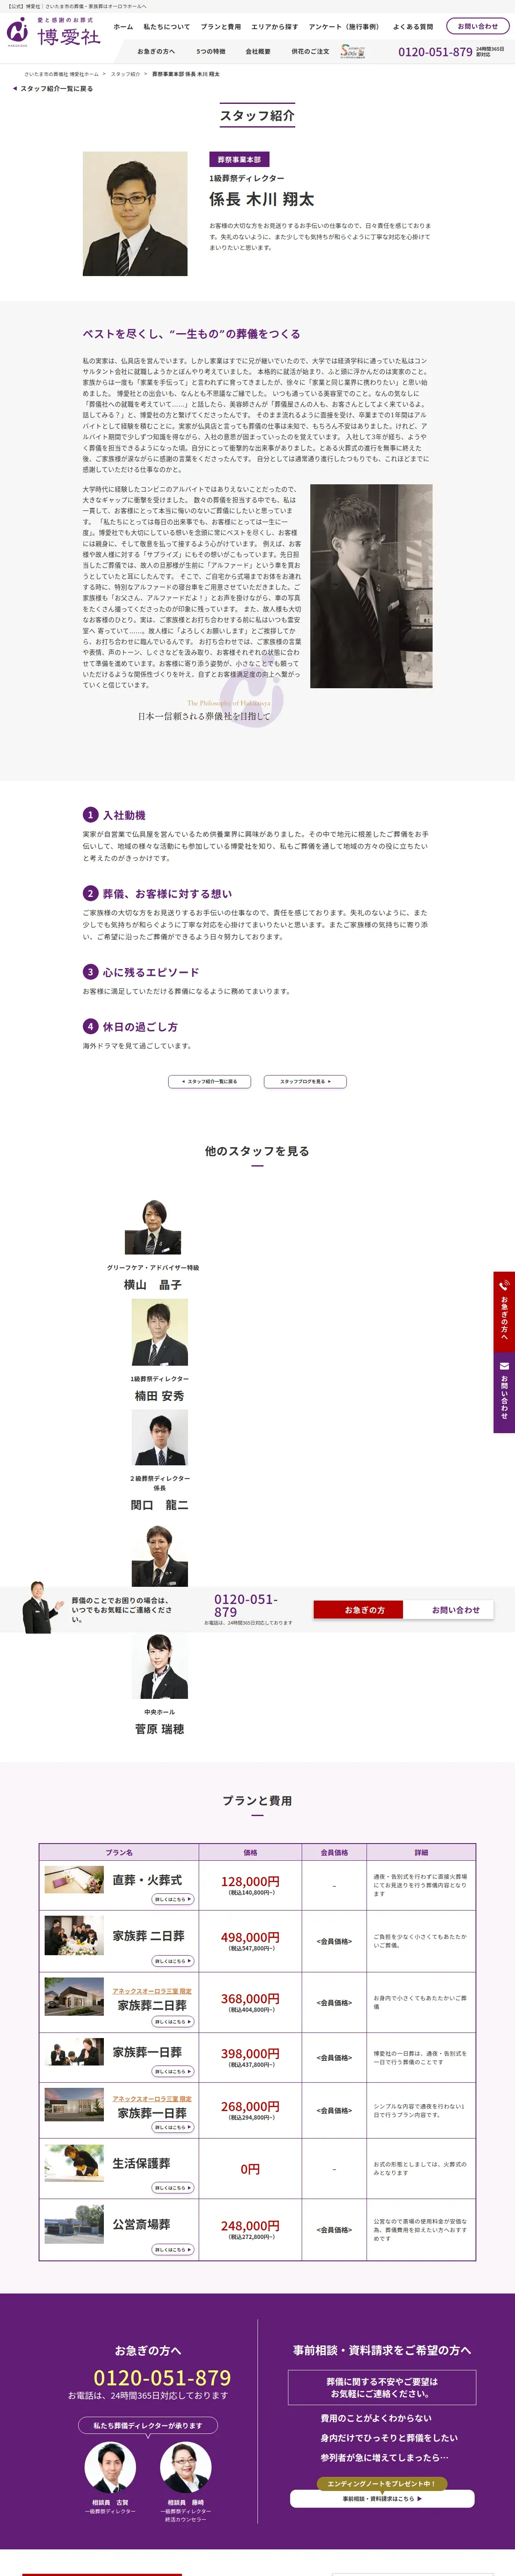Open the よくある質問 menu item

pyautogui.click(x=413, y=27)
